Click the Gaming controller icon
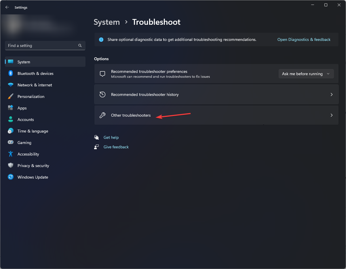The width and height of the screenshot is (346, 269). click(11, 143)
